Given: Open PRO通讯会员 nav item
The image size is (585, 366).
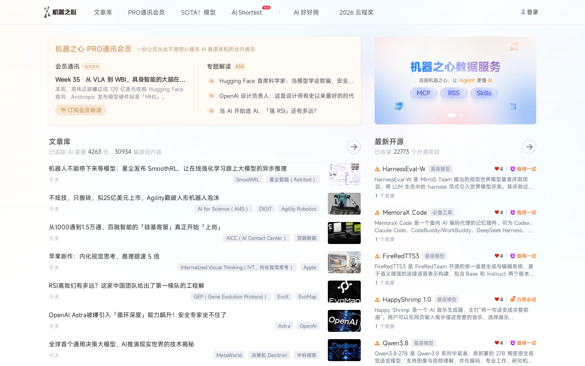Looking at the screenshot, I should [146, 13].
